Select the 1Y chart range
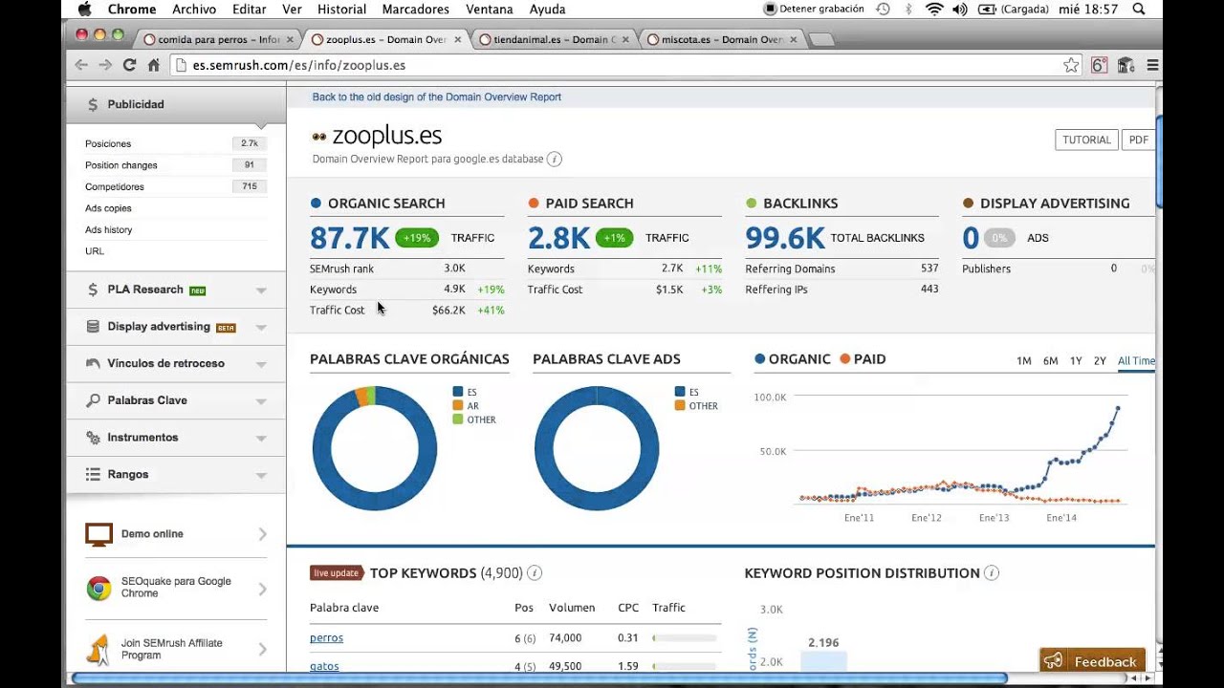Screen dimensions: 1224x688 pyautogui.click(x=1076, y=361)
